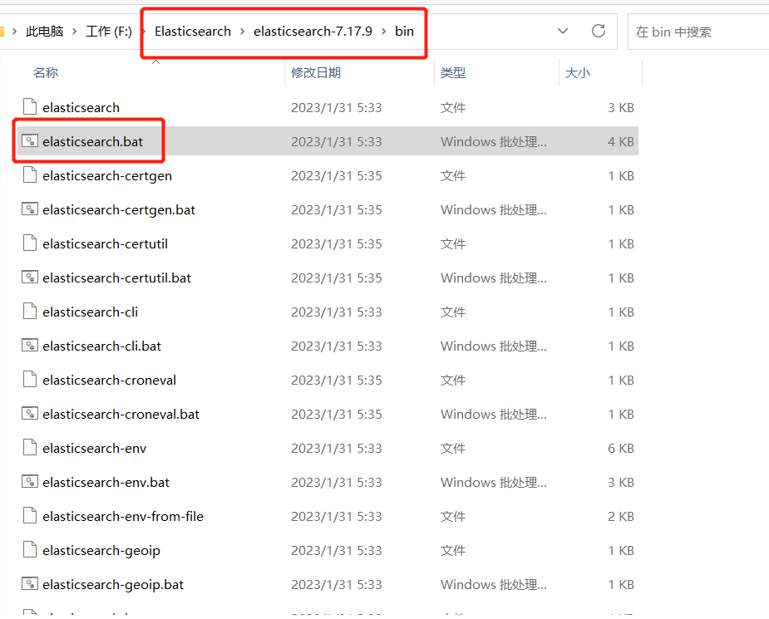Select the elasticsearch-certgen file name
The image size is (769, 619).
pyautogui.click(x=107, y=176)
